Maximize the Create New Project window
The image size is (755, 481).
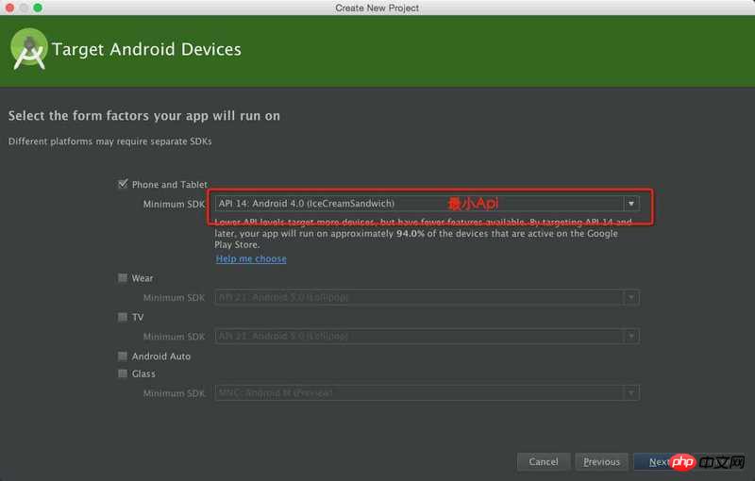click(x=39, y=8)
